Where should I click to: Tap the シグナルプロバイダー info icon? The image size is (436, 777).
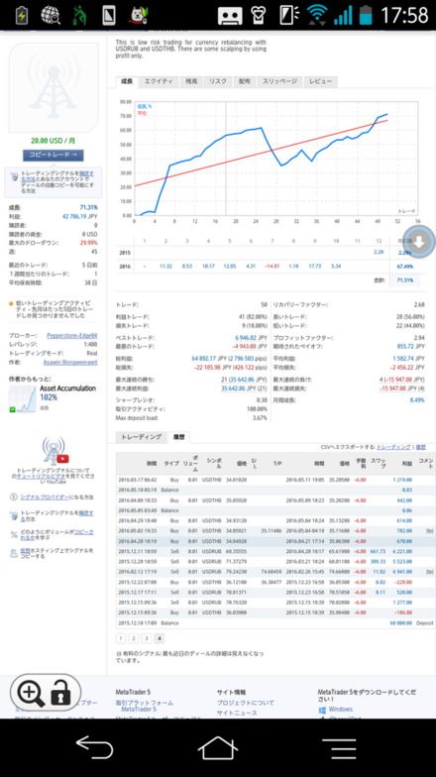pyautogui.click(x=14, y=498)
